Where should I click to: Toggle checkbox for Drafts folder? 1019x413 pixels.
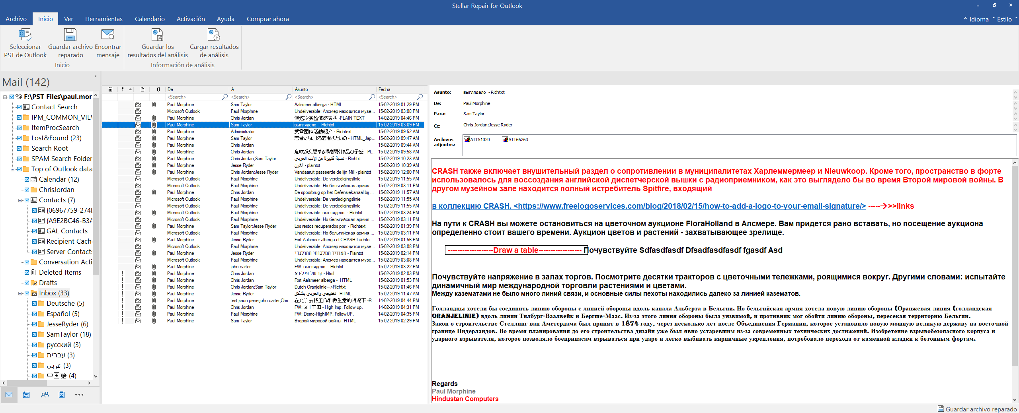(27, 283)
